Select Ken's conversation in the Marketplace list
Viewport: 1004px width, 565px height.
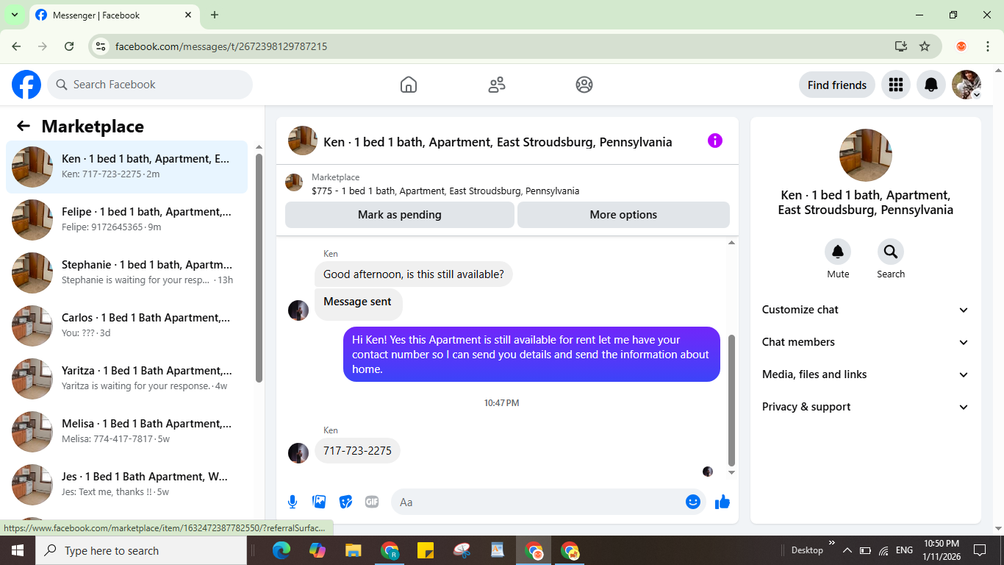point(126,167)
